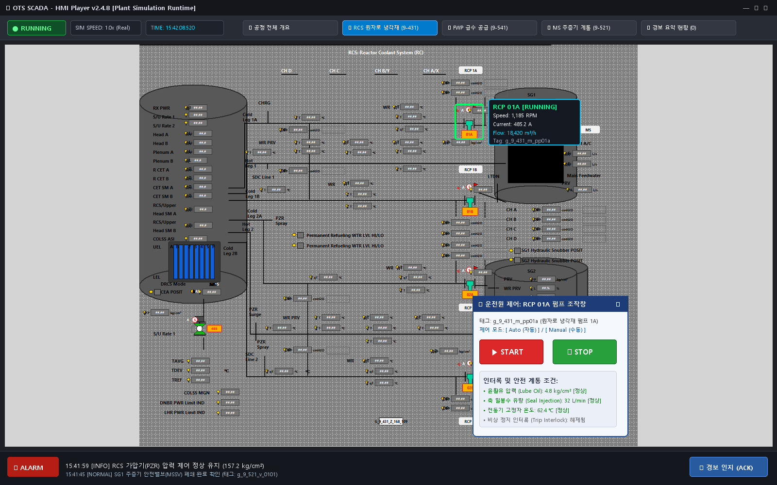This screenshot has height=485, width=777.
Task: Click the RCP 1B label box
Action: tap(471, 169)
